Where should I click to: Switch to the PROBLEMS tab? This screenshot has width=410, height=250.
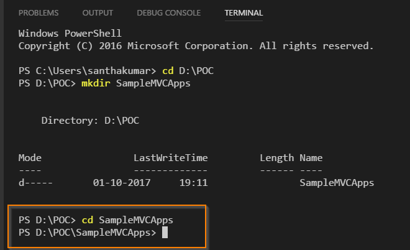click(x=39, y=13)
